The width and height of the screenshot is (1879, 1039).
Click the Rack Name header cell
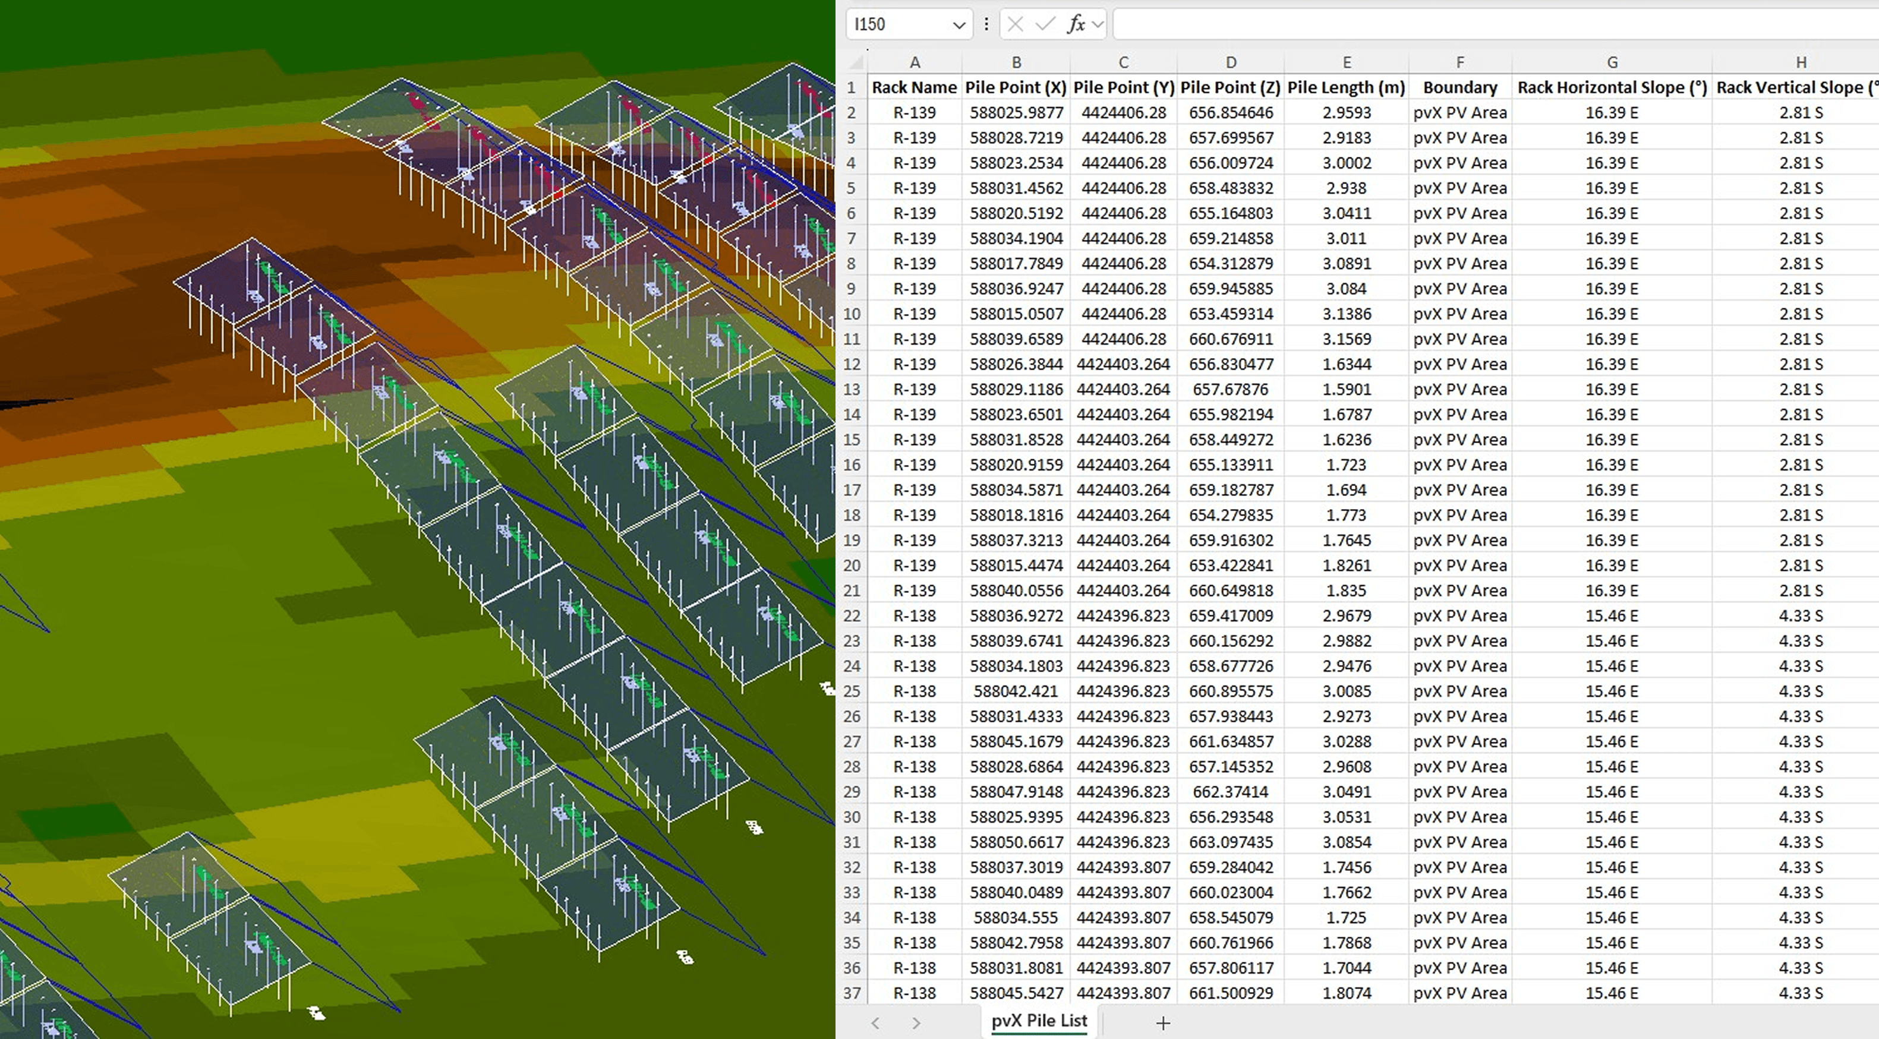click(x=914, y=87)
